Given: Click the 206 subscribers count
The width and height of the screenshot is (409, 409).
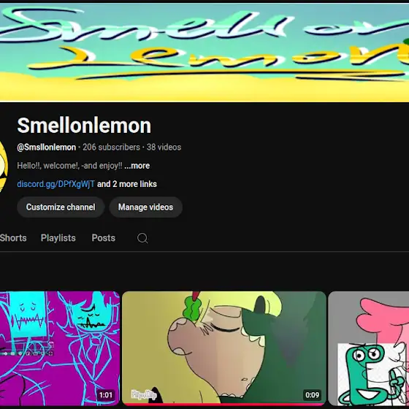Looking at the screenshot, I should coord(111,147).
